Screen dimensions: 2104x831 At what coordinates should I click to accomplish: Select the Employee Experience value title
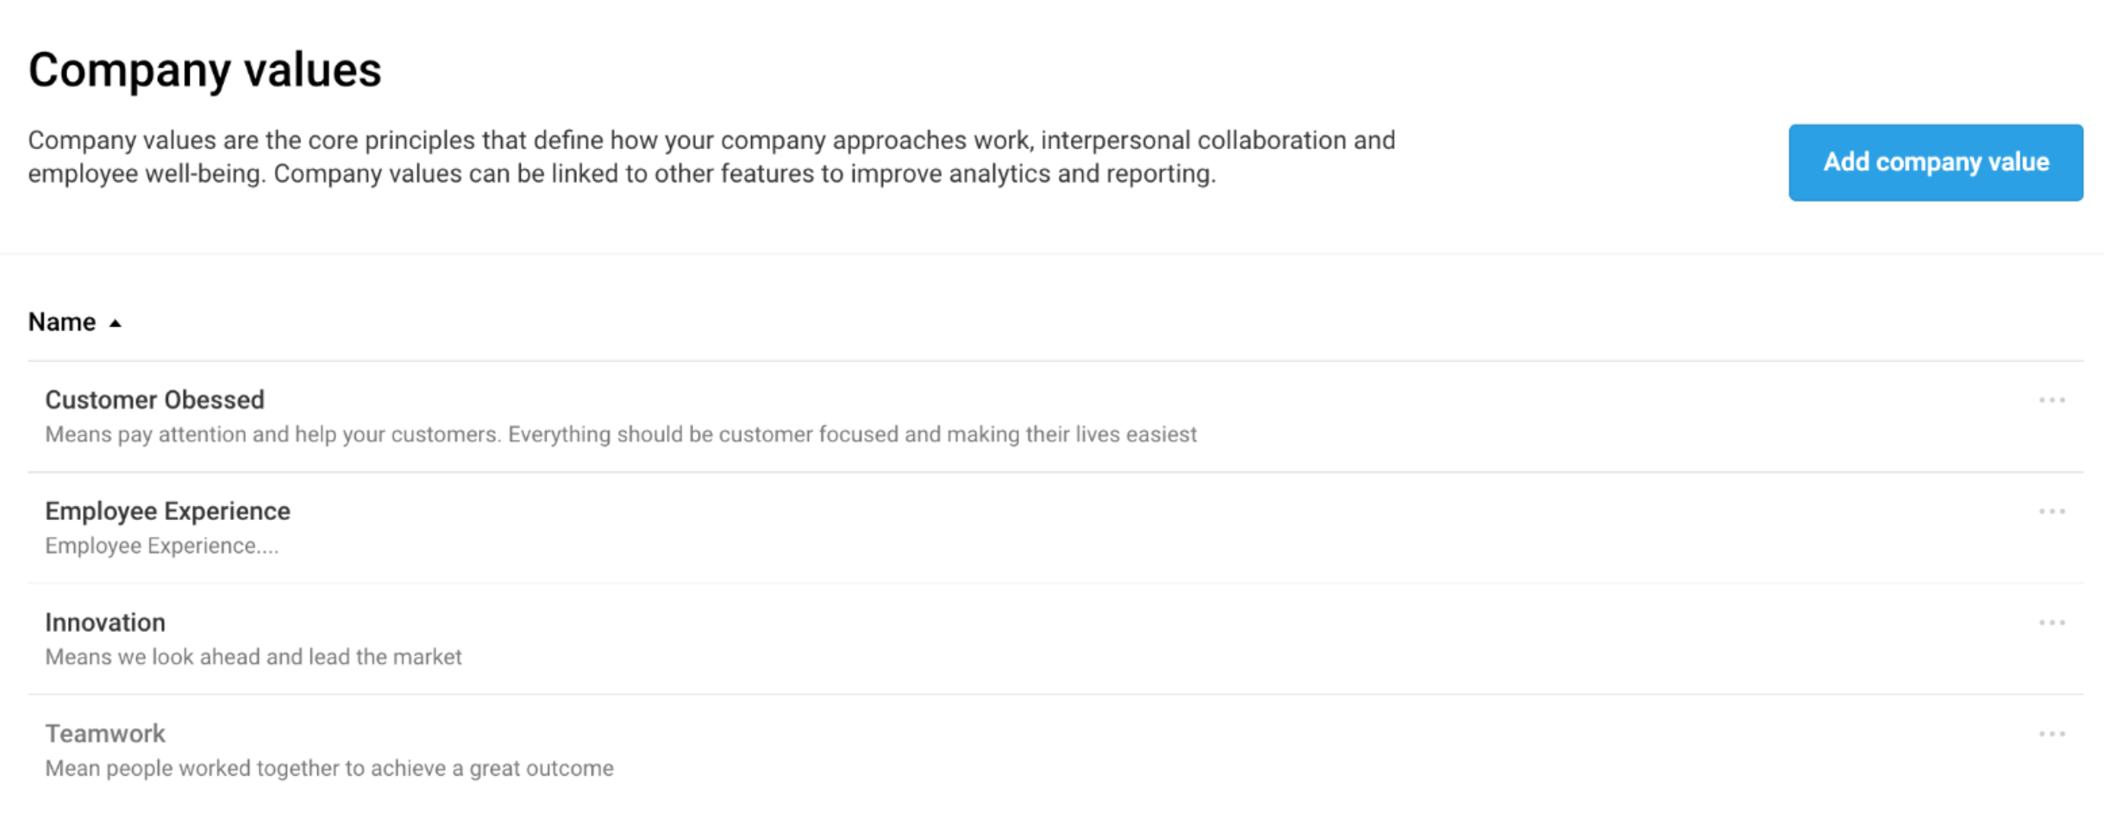[x=167, y=511]
